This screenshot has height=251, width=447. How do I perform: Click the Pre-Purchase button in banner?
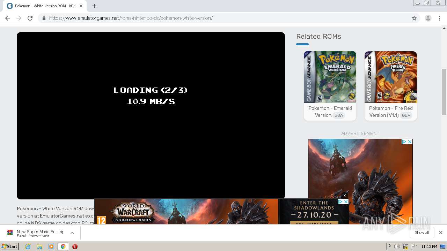click(314, 223)
